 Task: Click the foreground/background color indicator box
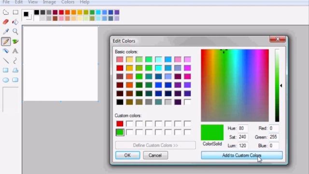coord(27,15)
